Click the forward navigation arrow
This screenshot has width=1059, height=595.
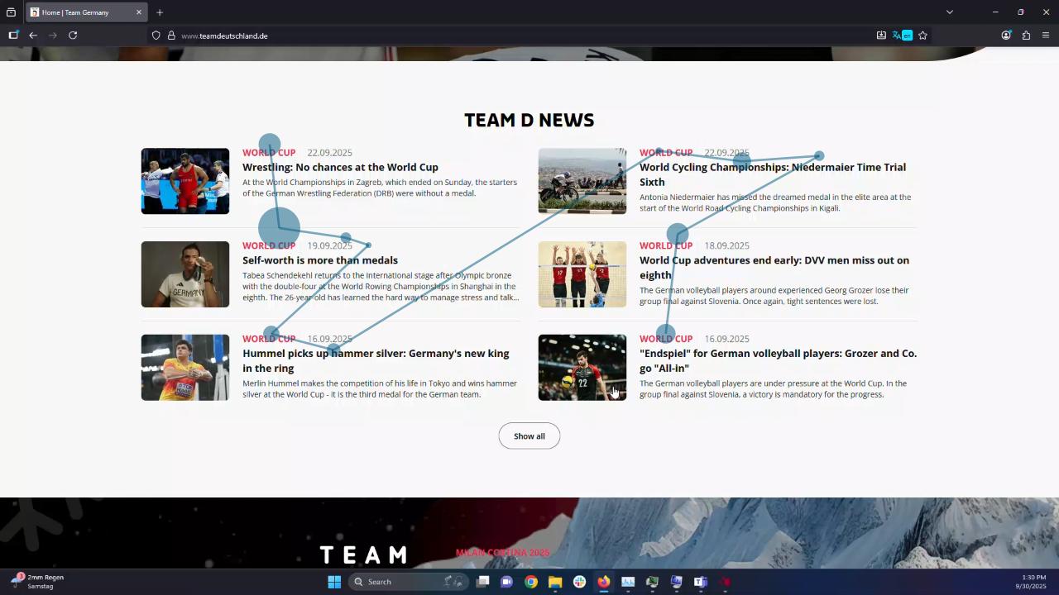(x=52, y=35)
